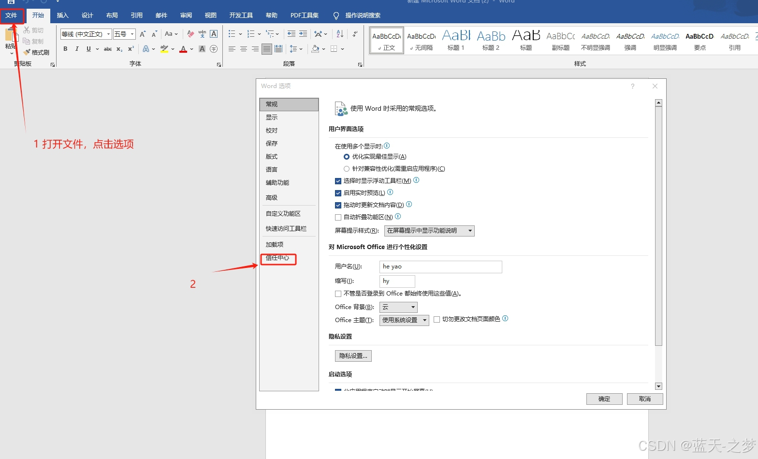This screenshot has height=459, width=758.
Task: Click the 缩写 input field
Action: [x=397, y=281]
